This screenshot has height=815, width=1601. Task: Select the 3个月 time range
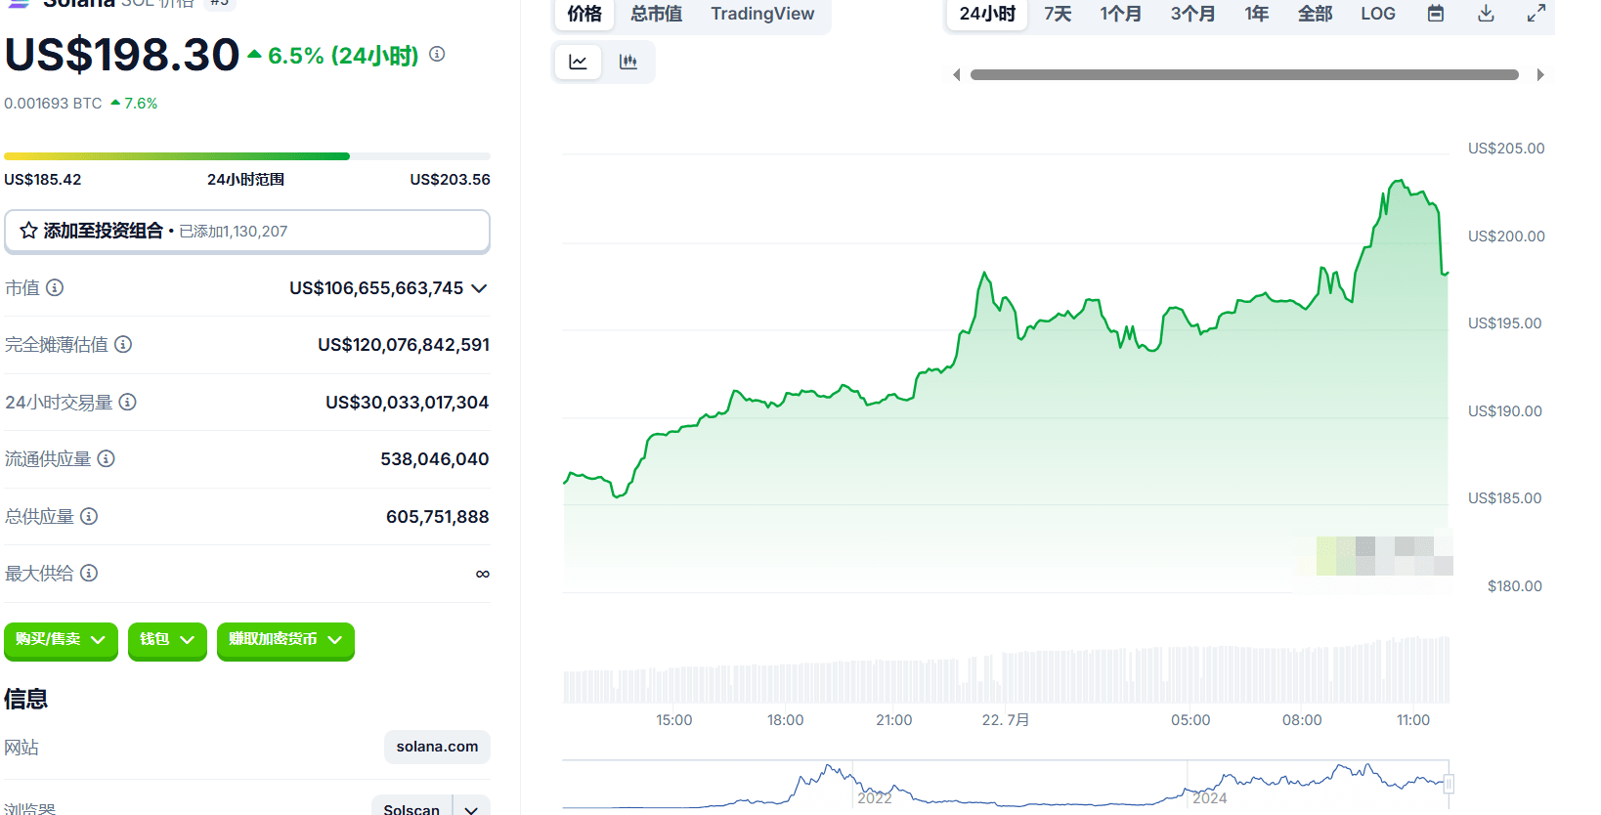(1192, 14)
